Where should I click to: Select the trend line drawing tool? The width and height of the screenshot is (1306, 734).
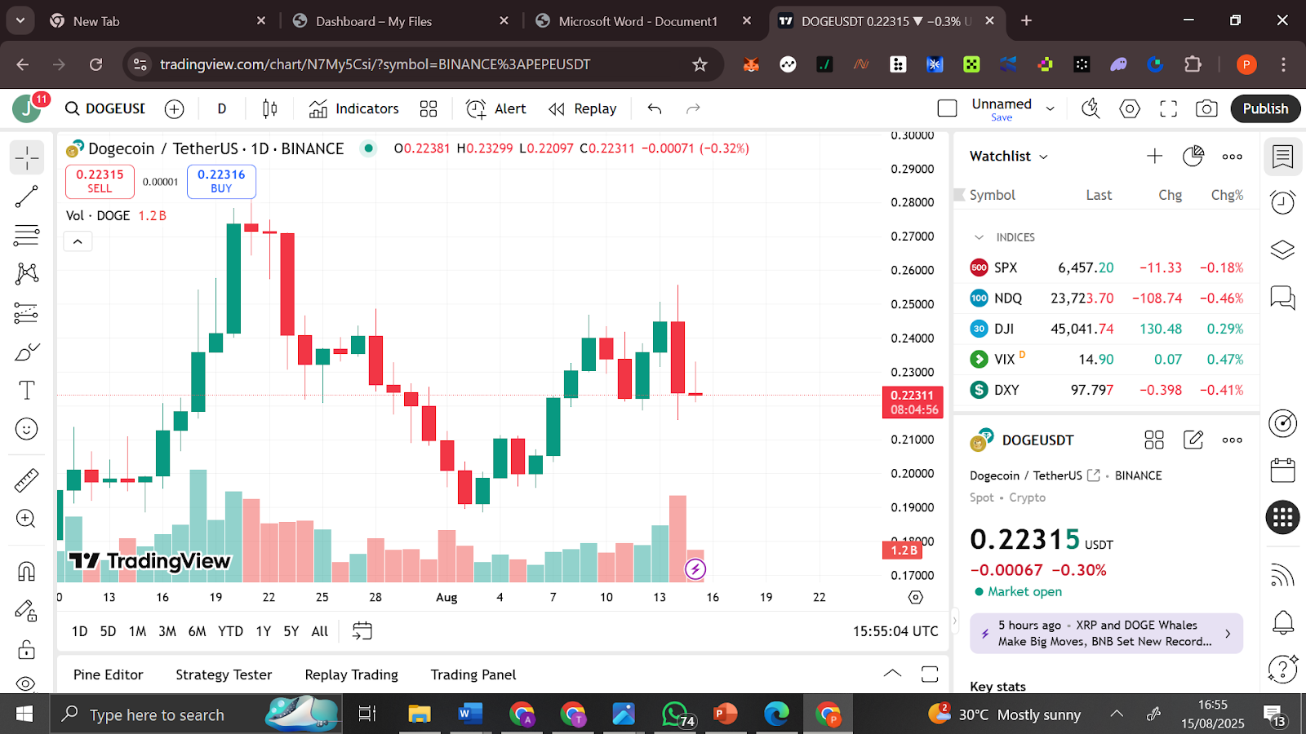[x=27, y=197]
